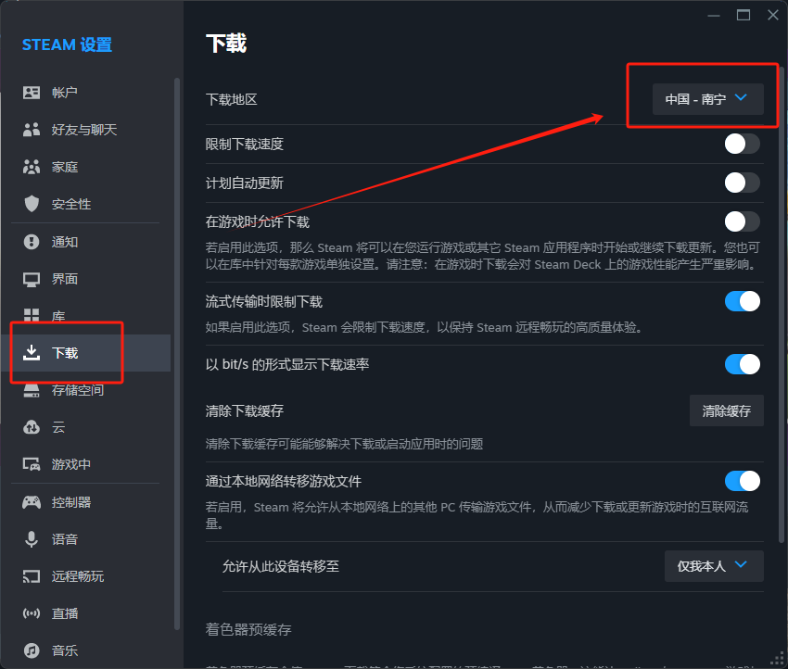The width and height of the screenshot is (788, 669).
Task: Open 通知 (Notifications) bell icon
Action: [x=30, y=241]
